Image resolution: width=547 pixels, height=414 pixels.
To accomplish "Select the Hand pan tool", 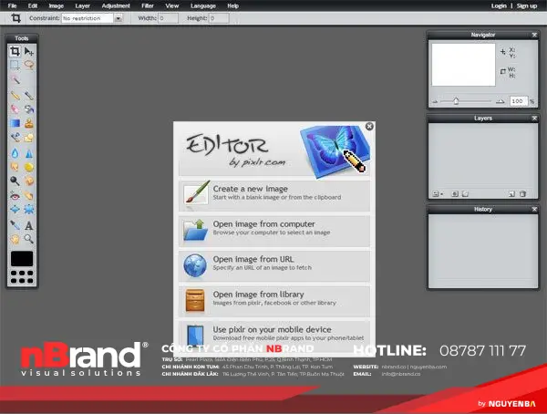I will [x=15, y=239].
